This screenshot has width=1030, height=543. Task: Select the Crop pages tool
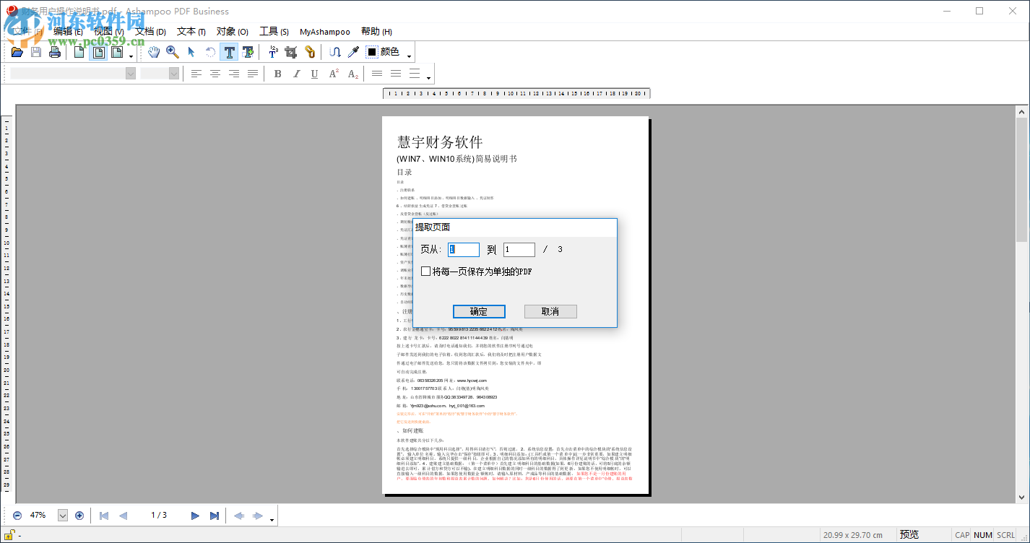pyautogui.click(x=292, y=52)
